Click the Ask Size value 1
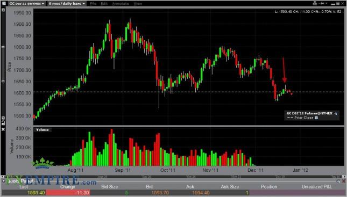 (247, 193)
